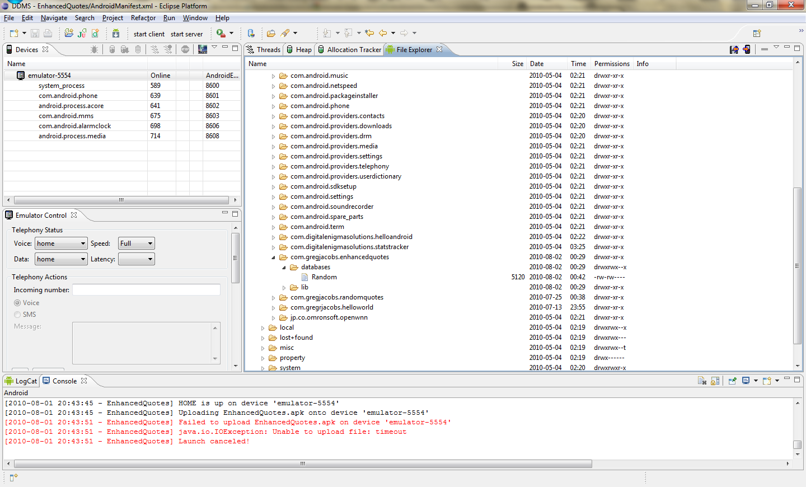Click the Back navigation arrow in toolbar
Image resolution: width=806 pixels, height=487 pixels.
click(383, 34)
